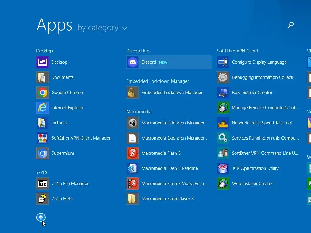The height and width of the screenshot is (233, 311).
Task: Click the 'TCP Optimization Utility' label
Action: pyautogui.click(x=255, y=168)
